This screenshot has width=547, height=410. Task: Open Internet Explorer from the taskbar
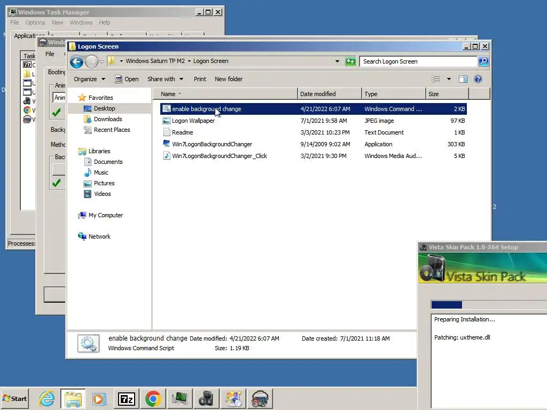coord(47,398)
